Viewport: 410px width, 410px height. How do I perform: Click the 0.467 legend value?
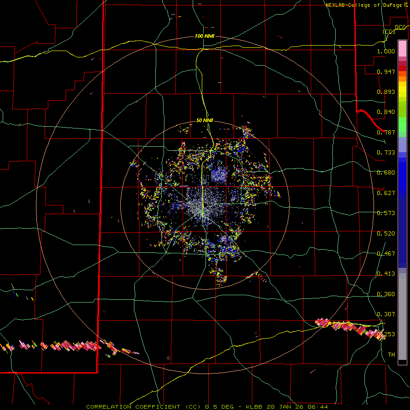(386, 254)
